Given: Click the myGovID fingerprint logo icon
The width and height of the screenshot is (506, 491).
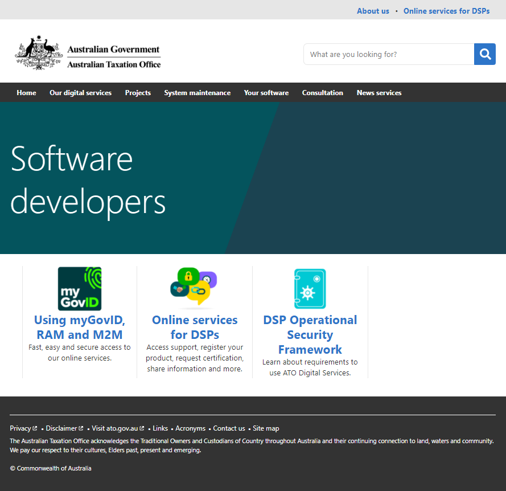Looking at the screenshot, I should pyautogui.click(x=80, y=289).
